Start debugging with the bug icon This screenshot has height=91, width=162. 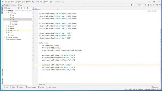[x=148, y=5]
